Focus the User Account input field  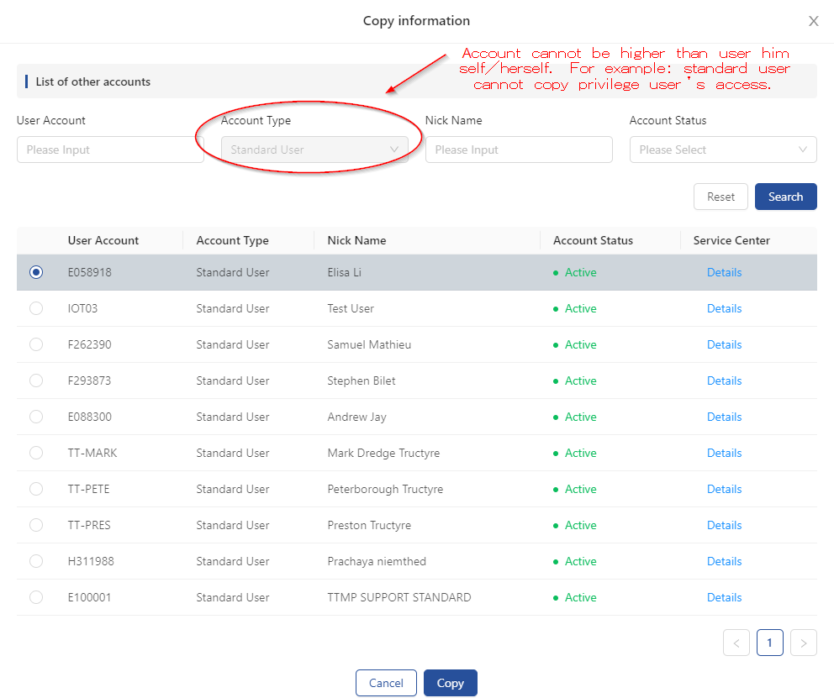click(110, 150)
